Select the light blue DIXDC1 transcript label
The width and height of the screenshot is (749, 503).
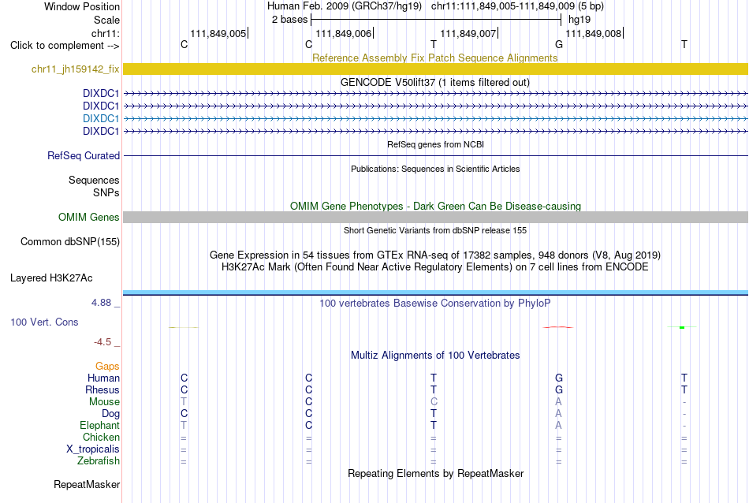[101, 118]
